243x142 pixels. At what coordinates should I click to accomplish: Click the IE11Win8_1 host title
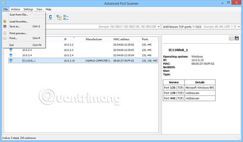pos(178,50)
